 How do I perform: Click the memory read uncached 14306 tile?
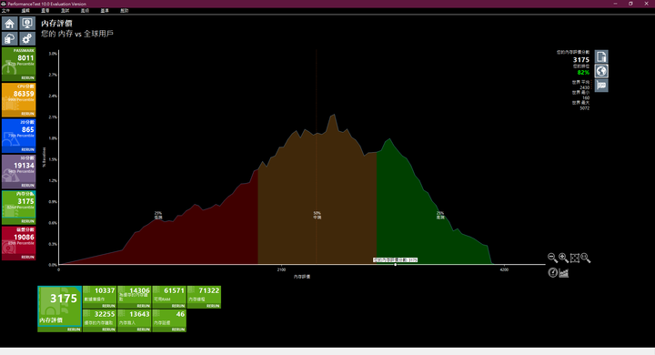click(x=134, y=297)
